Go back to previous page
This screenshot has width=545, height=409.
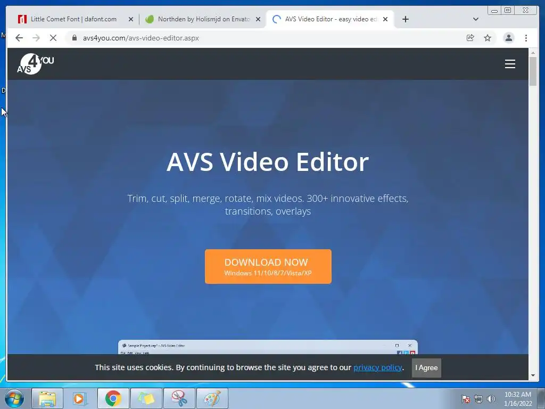(19, 38)
